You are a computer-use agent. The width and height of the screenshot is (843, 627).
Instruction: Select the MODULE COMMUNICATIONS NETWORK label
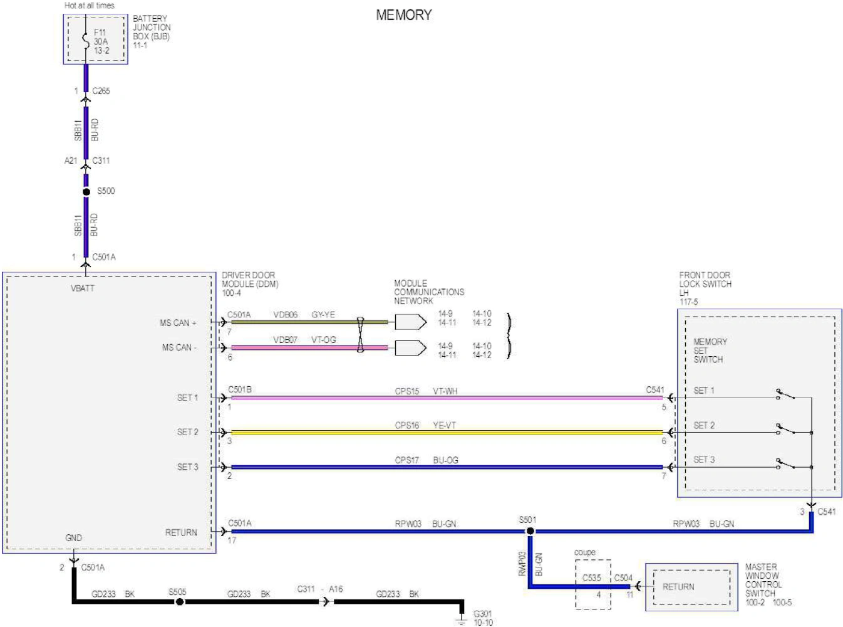[x=429, y=292]
